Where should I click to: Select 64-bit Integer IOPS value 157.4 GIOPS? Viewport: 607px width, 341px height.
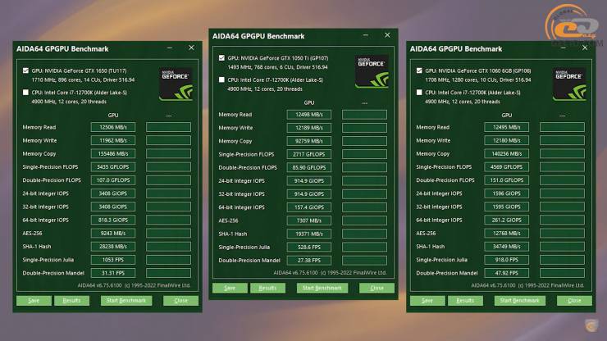pos(309,207)
